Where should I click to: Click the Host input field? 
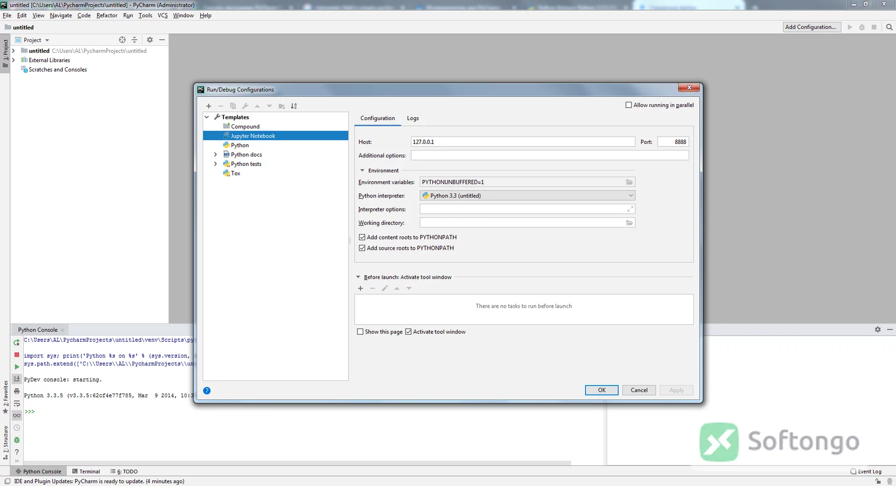point(523,142)
